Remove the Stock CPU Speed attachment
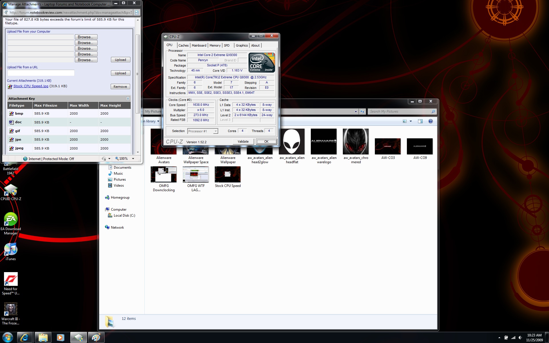This screenshot has width=549, height=343. 120,87
